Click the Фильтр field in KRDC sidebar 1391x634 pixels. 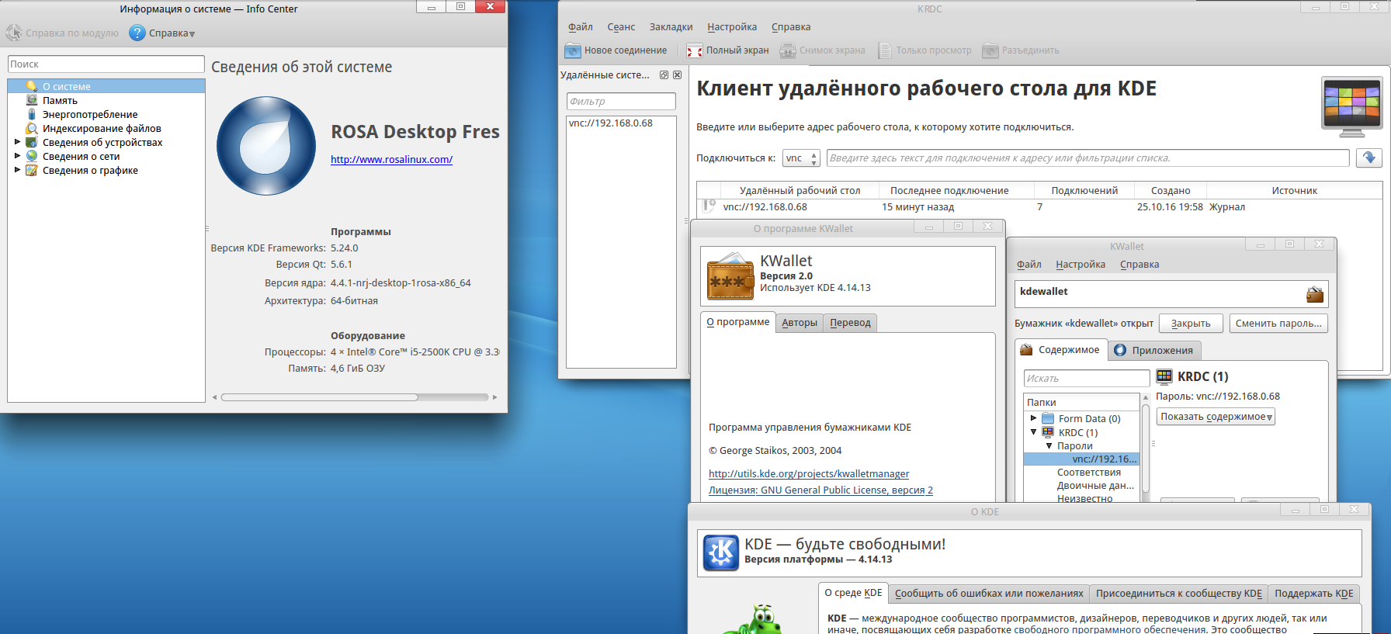pos(621,102)
